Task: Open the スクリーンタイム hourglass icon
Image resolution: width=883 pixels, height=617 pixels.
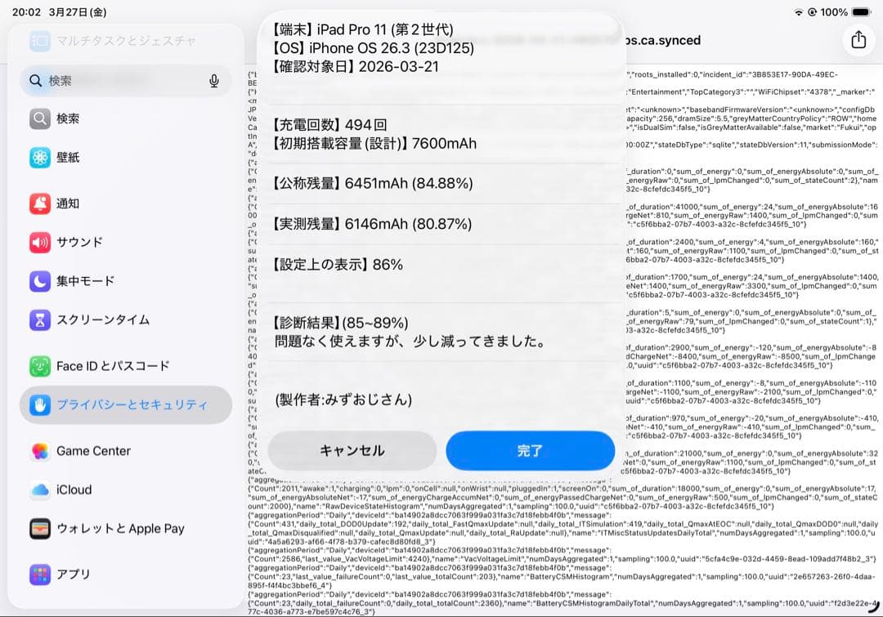Action: (x=40, y=320)
